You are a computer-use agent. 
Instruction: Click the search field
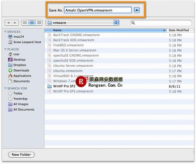pos(161,23)
